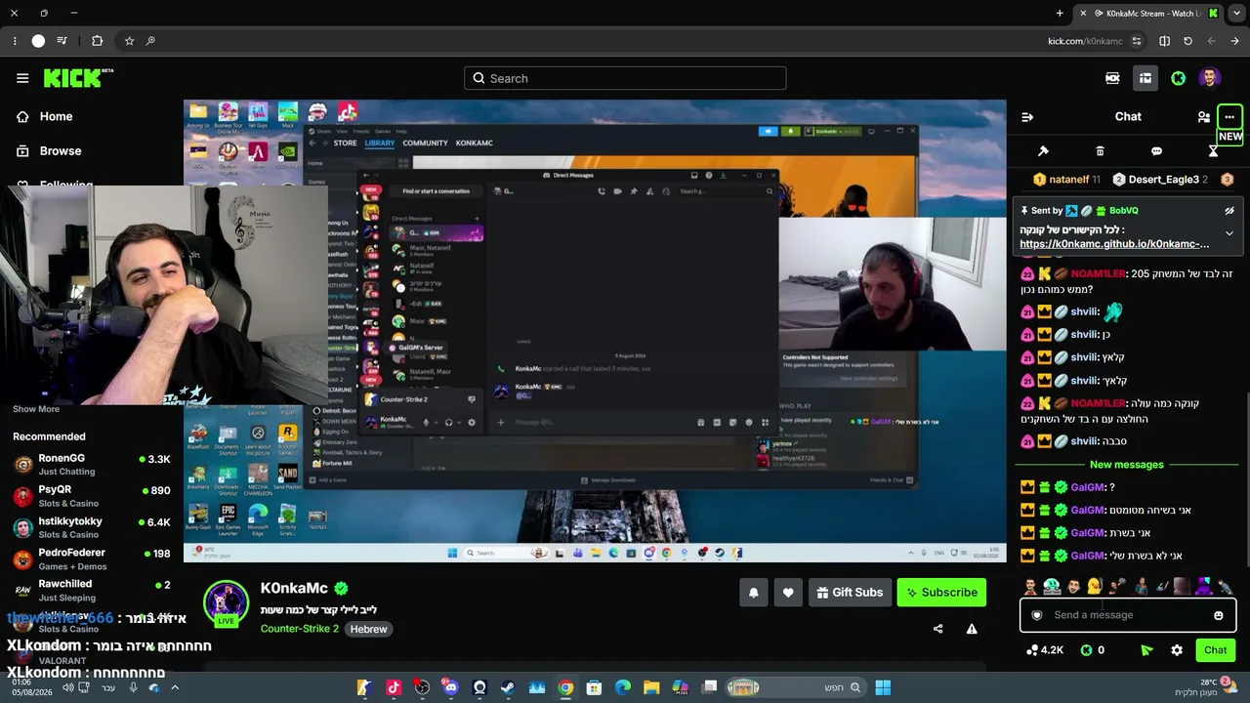Screen dimensions: 1250x703
Task: Expand the pinned message chevron
Action: 1229,233
